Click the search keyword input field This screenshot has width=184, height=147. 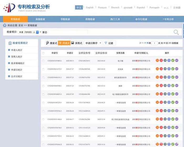click(x=65, y=32)
